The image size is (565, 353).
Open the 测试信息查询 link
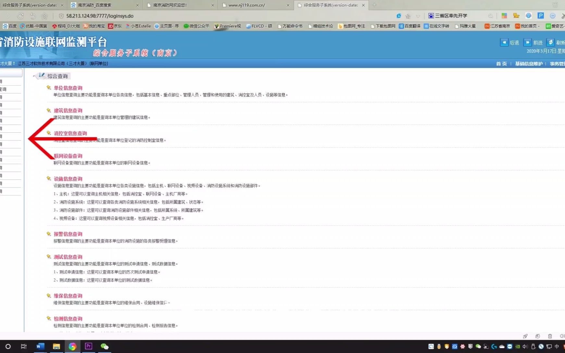coord(68,257)
